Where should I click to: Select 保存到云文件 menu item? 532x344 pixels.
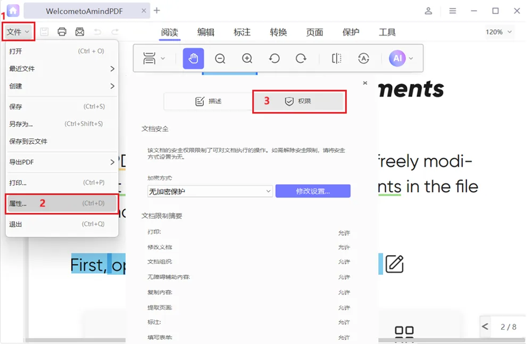point(62,141)
